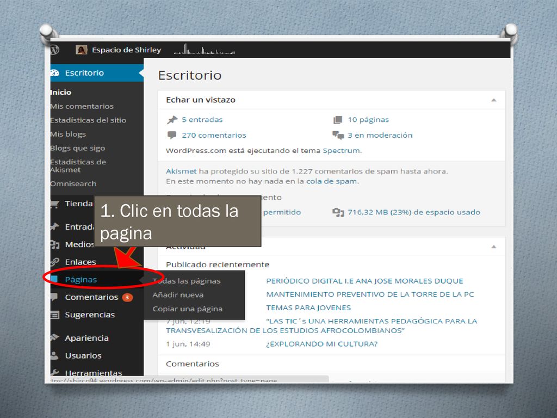Open the Akismet link

tap(181, 171)
